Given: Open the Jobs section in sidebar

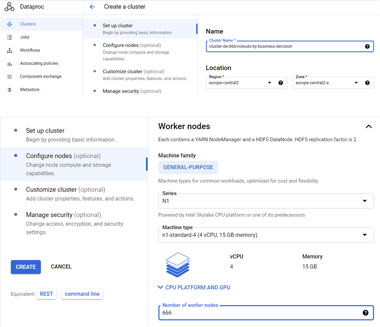Looking at the screenshot, I should pyautogui.click(x=25, y=37).
